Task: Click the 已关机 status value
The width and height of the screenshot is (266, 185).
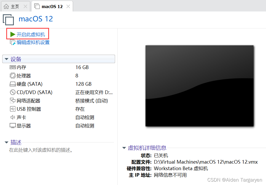Action: point(161,155)
